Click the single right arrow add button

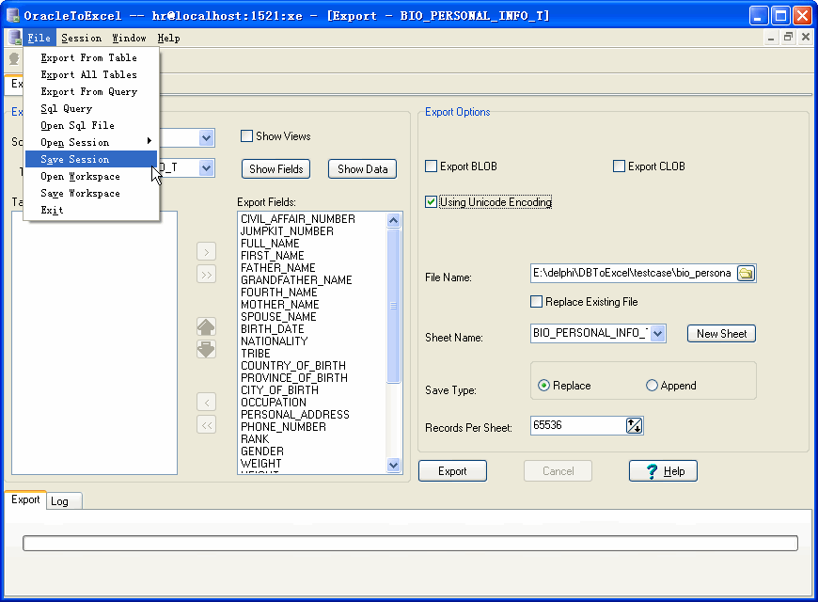tap(206, 252)
